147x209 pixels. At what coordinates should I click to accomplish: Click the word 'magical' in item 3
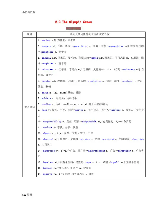[x=46, y=58]
